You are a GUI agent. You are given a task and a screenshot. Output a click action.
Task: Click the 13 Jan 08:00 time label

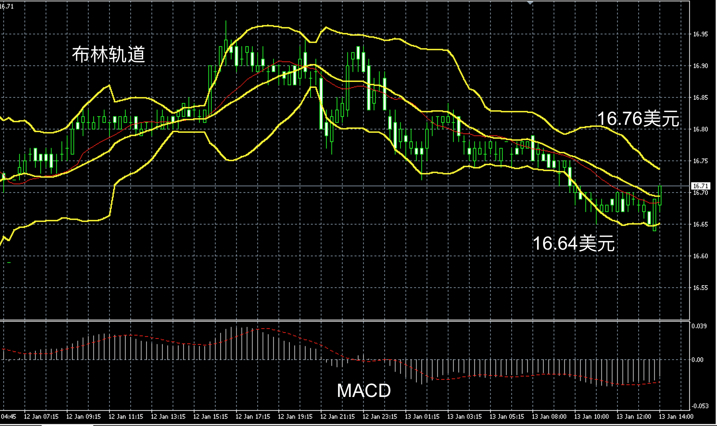549,417
